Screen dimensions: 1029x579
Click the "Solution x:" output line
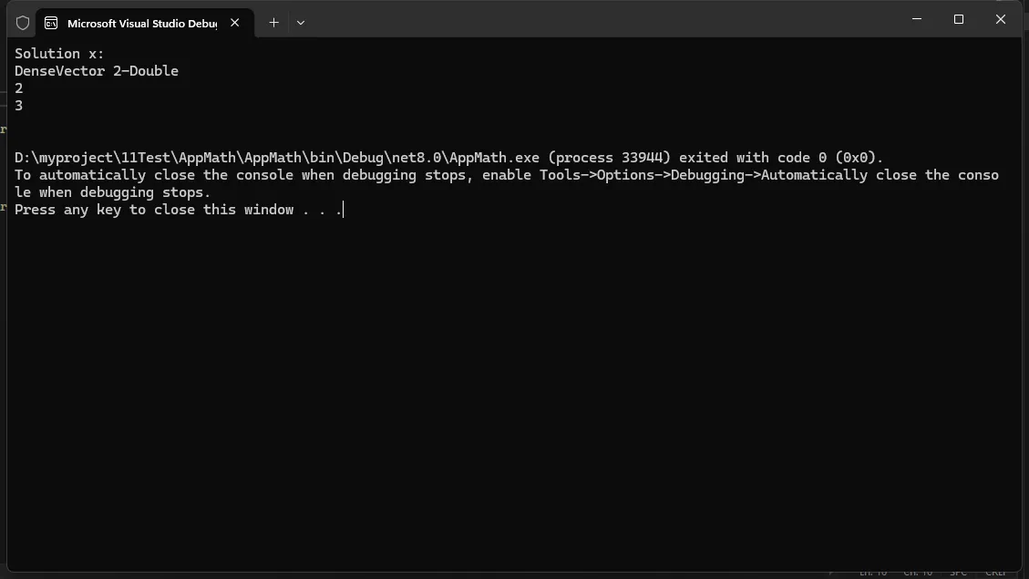(59, 54)
